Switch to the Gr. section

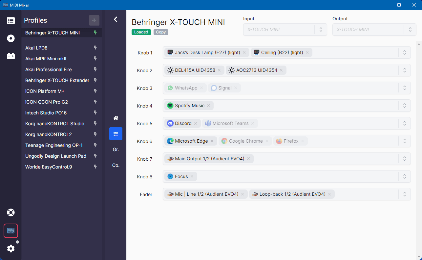(116, 150)
